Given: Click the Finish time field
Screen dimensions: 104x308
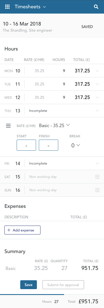Looking at the screenshot, I should tap(49, 145).
